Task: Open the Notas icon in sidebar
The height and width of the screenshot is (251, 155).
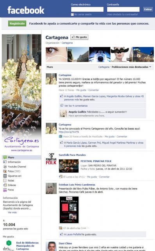Action: 5,180
